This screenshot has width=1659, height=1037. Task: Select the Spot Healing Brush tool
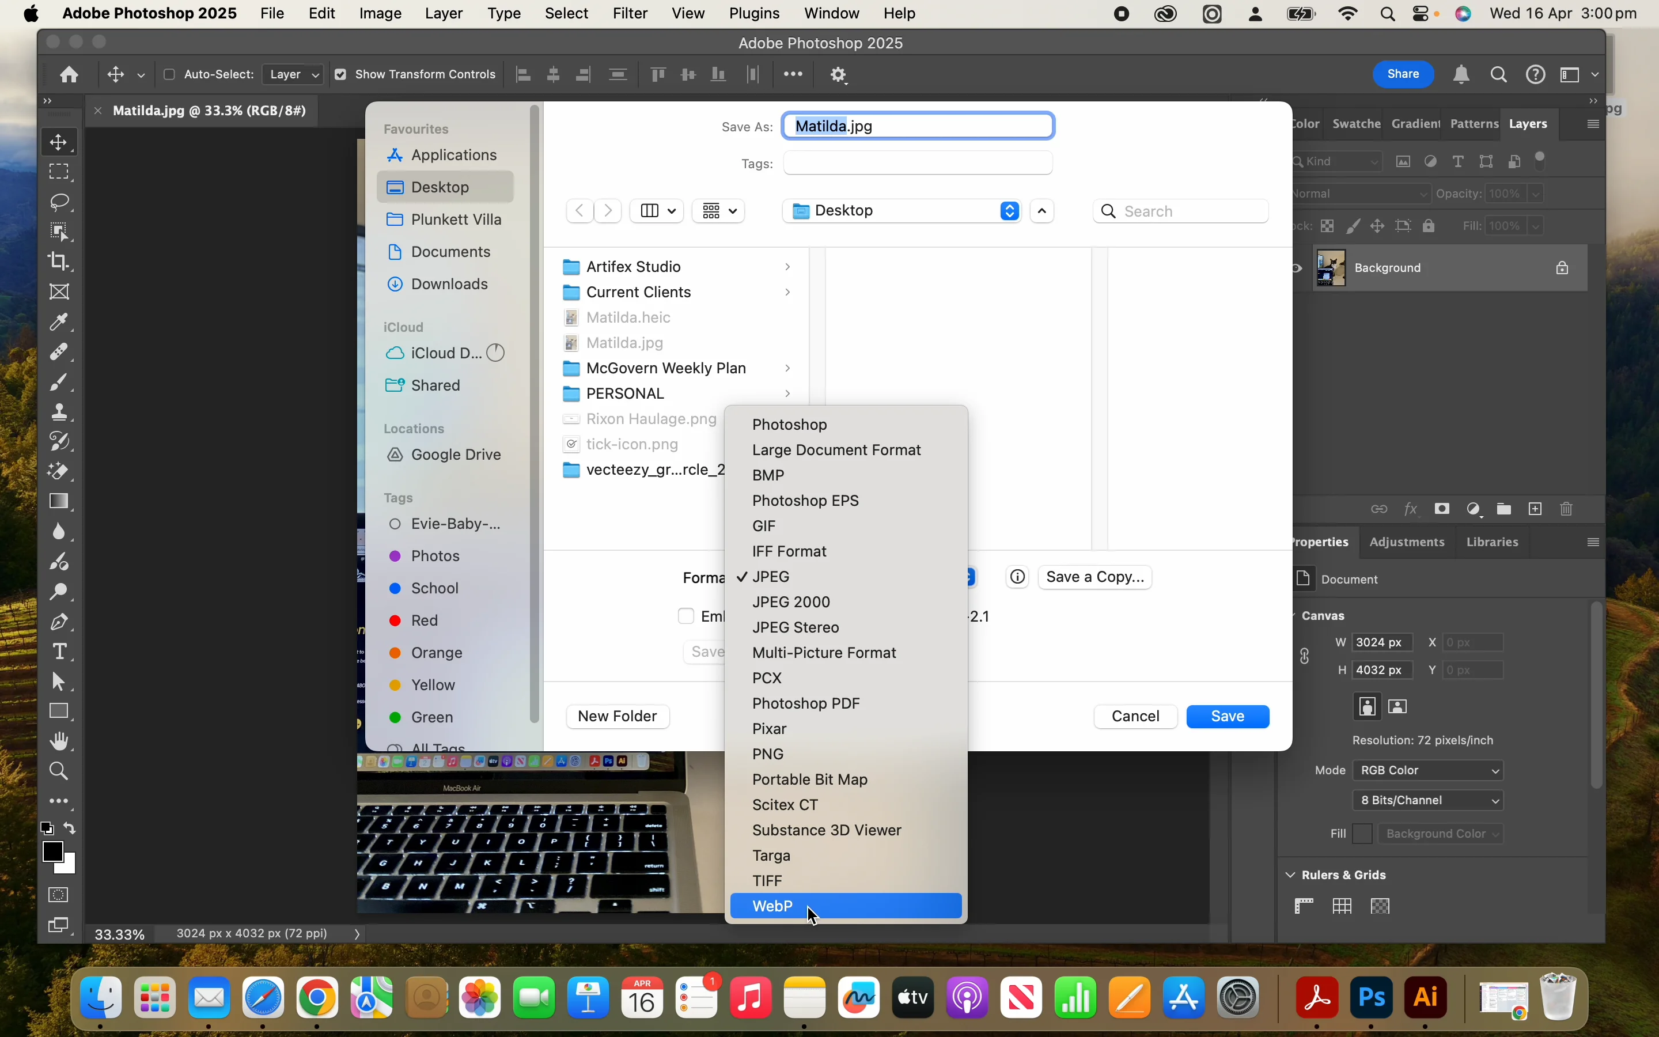click(x=59, y=352)
